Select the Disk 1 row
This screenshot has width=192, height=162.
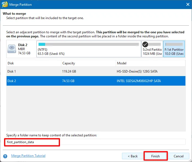coord(96,71)
